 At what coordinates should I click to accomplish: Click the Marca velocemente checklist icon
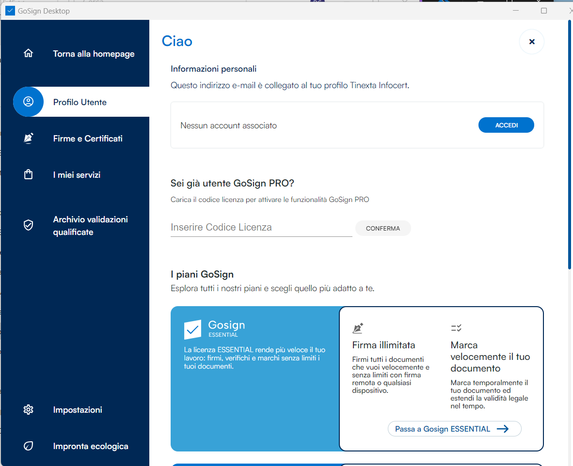456,328
